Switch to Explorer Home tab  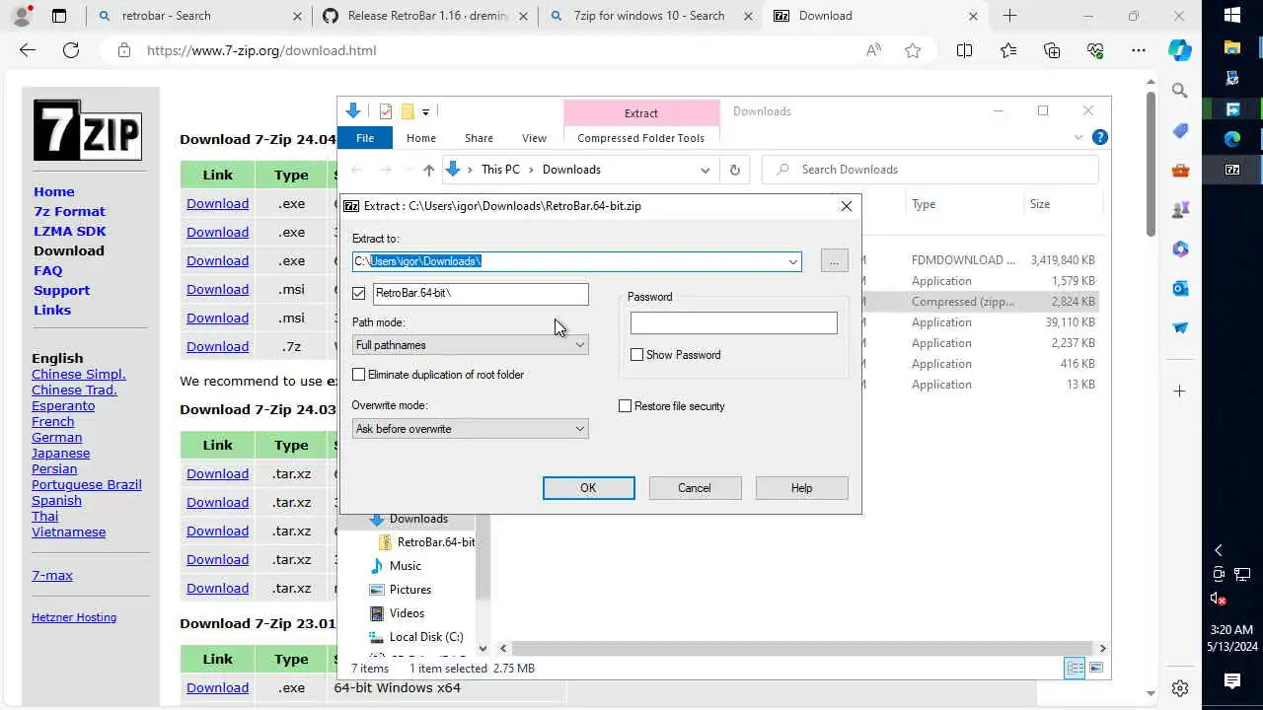tap(421, 138)
